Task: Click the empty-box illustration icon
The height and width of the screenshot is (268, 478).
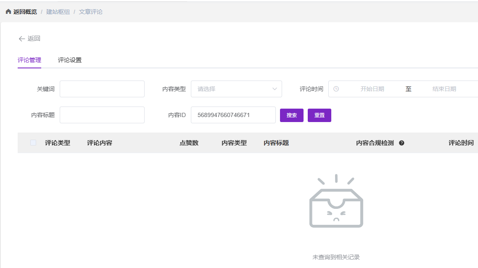Action: [x=336, y=201]
